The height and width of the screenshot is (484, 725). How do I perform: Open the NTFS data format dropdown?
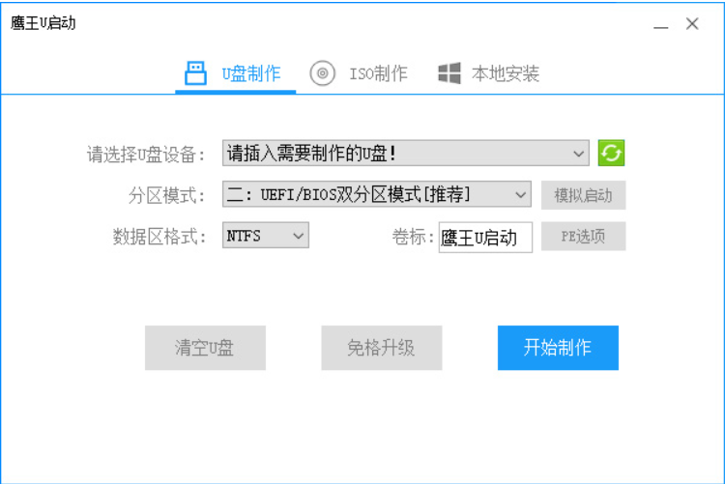266,236
